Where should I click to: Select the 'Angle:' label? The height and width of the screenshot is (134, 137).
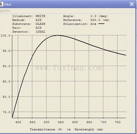pos(69,16)
